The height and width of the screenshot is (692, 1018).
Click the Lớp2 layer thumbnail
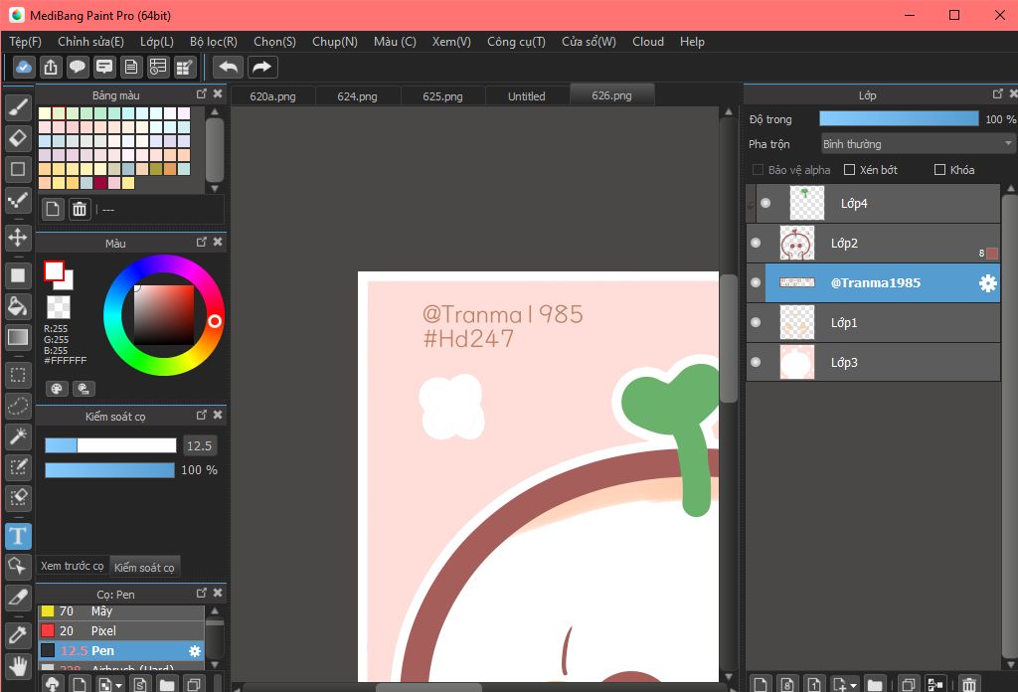point(796,243)
